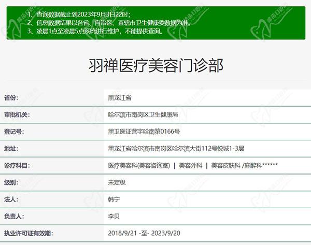Click the 地址 label

pos(11,148)
